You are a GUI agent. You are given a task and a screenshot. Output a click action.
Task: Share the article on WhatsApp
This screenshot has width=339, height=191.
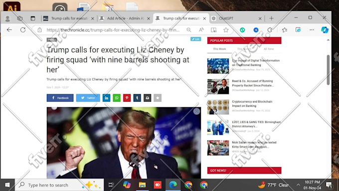pos(117,98)
